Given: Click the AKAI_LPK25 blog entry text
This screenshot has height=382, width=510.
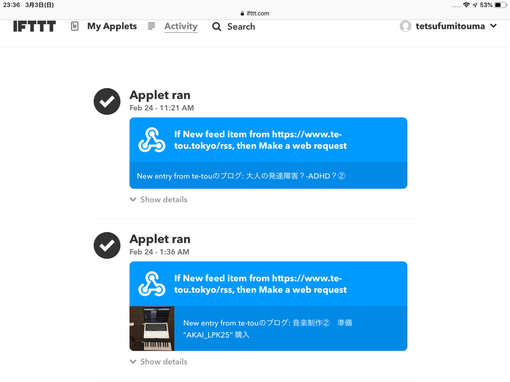Looking at the screenshot, I should click(267, 329).
